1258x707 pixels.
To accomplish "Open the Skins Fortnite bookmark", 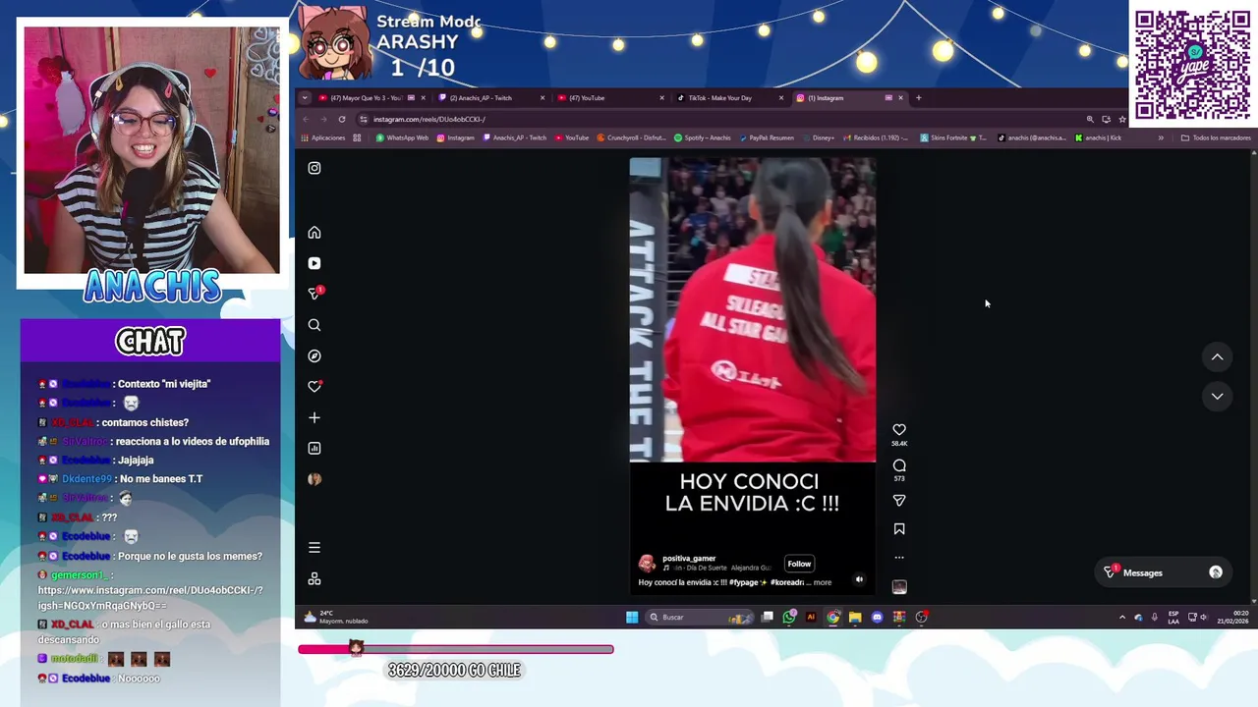I will click(953, 137).
